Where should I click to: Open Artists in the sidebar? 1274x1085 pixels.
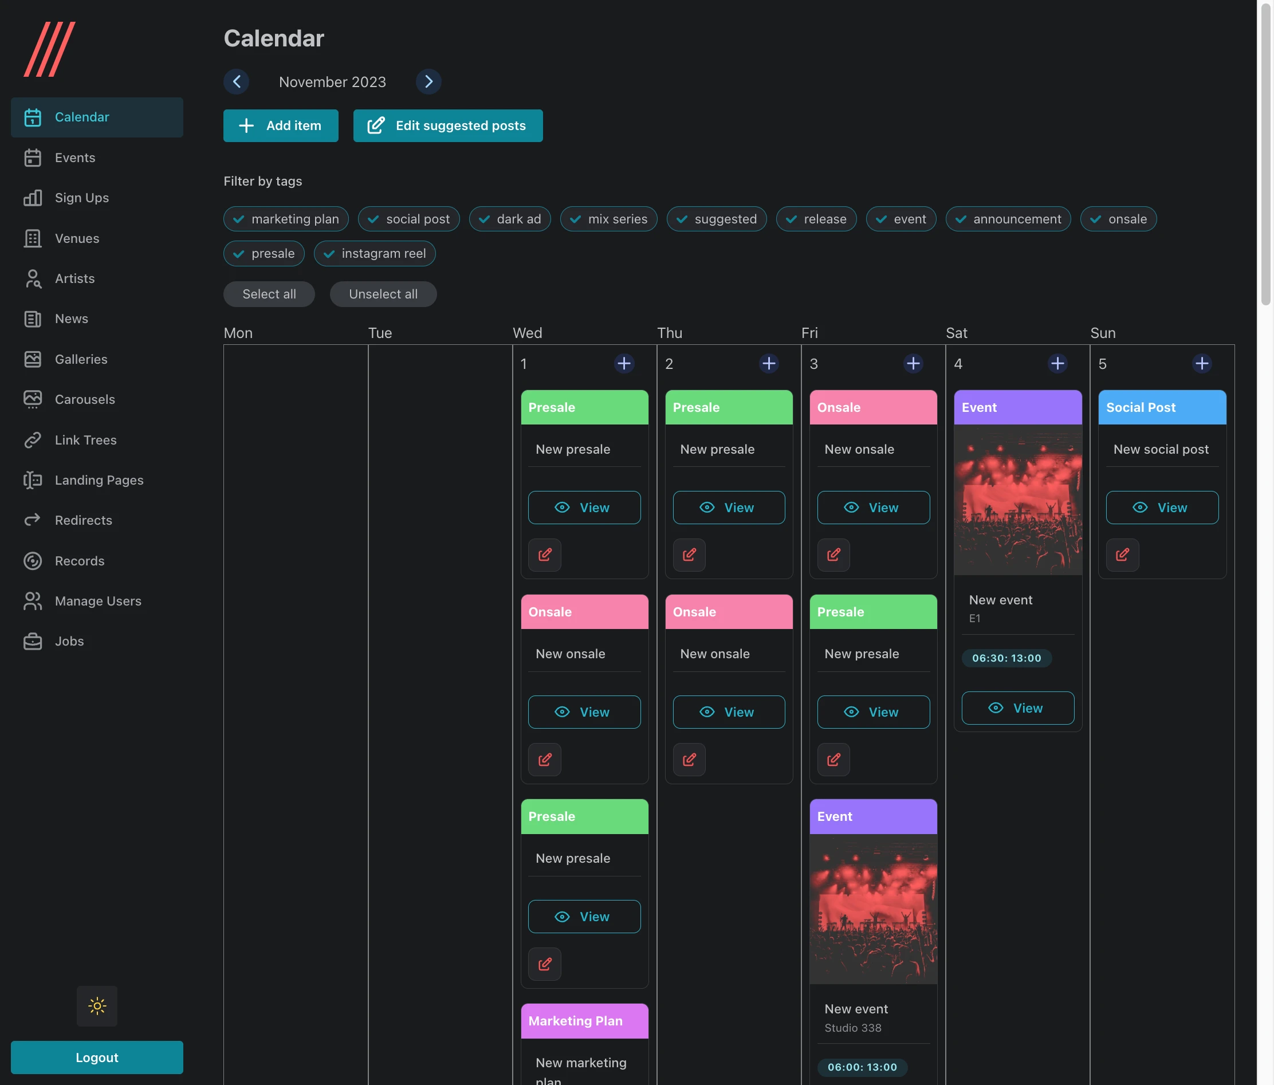(x=97, y=278)
